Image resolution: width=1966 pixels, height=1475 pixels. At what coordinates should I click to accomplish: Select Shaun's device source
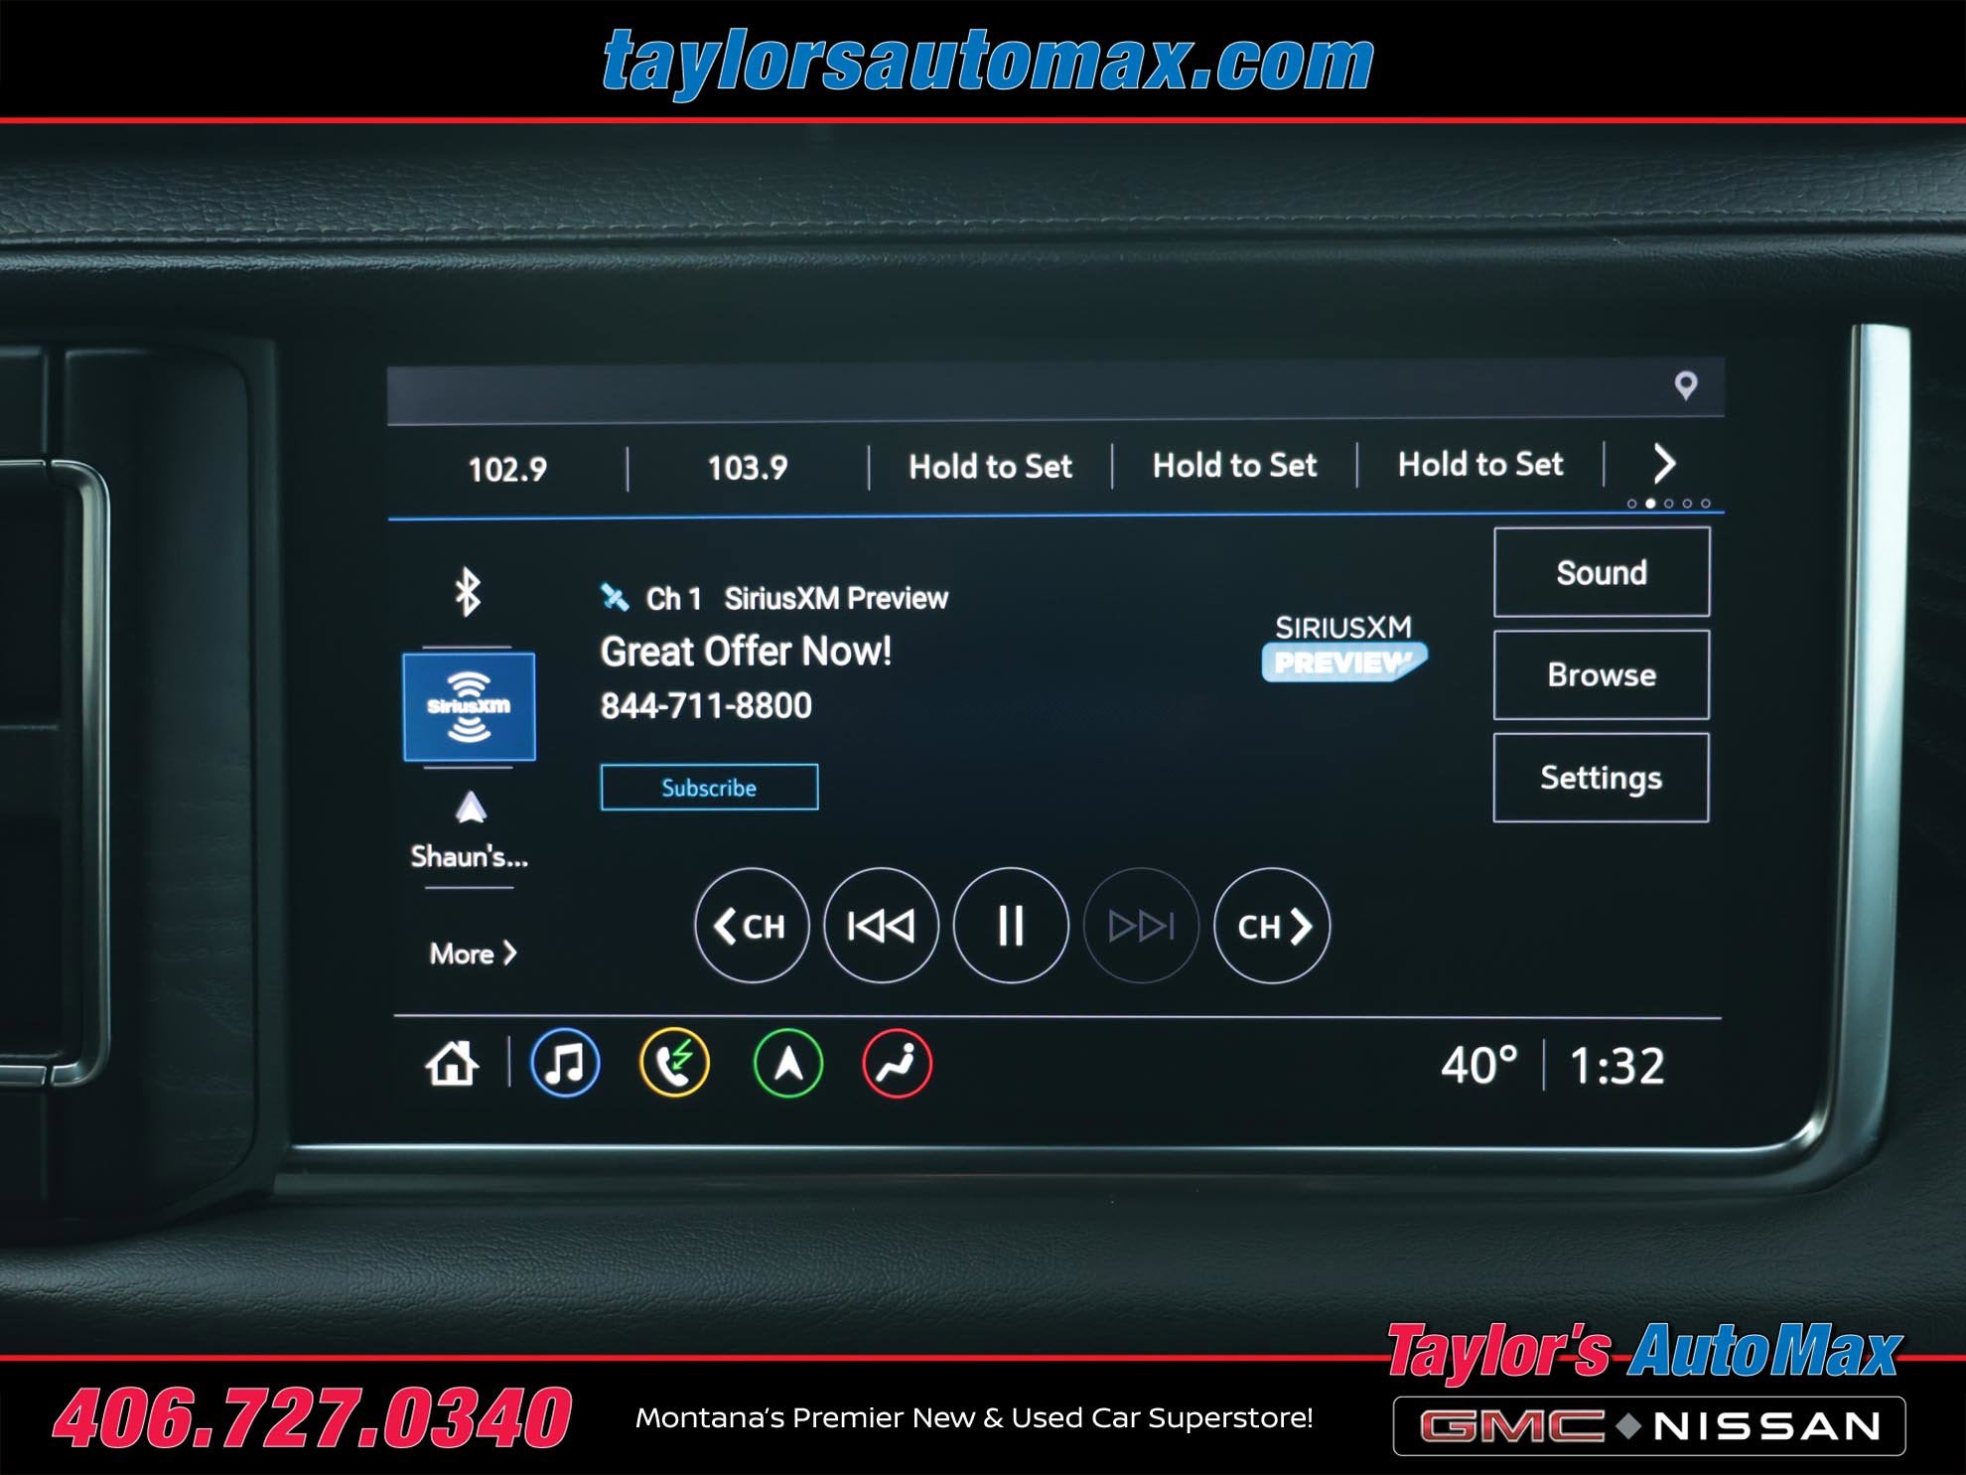(x=470, y=829)
